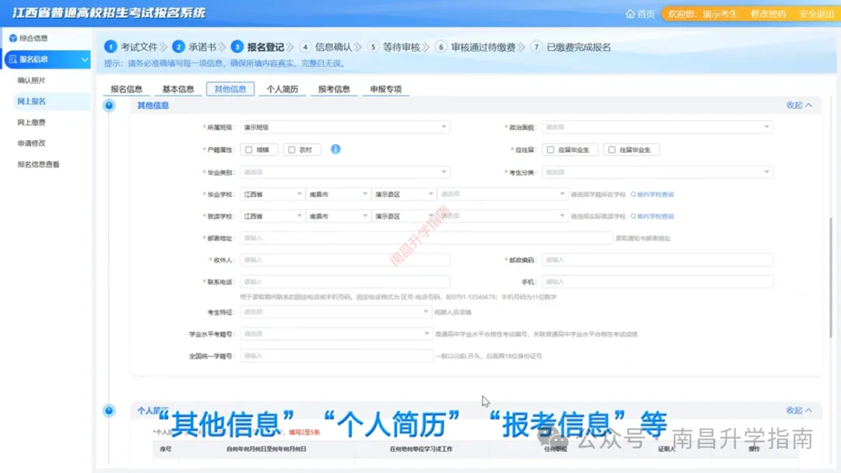841x473 pixels.
Task: Open the 所属班级 dropdown
Action: (345, 127)
